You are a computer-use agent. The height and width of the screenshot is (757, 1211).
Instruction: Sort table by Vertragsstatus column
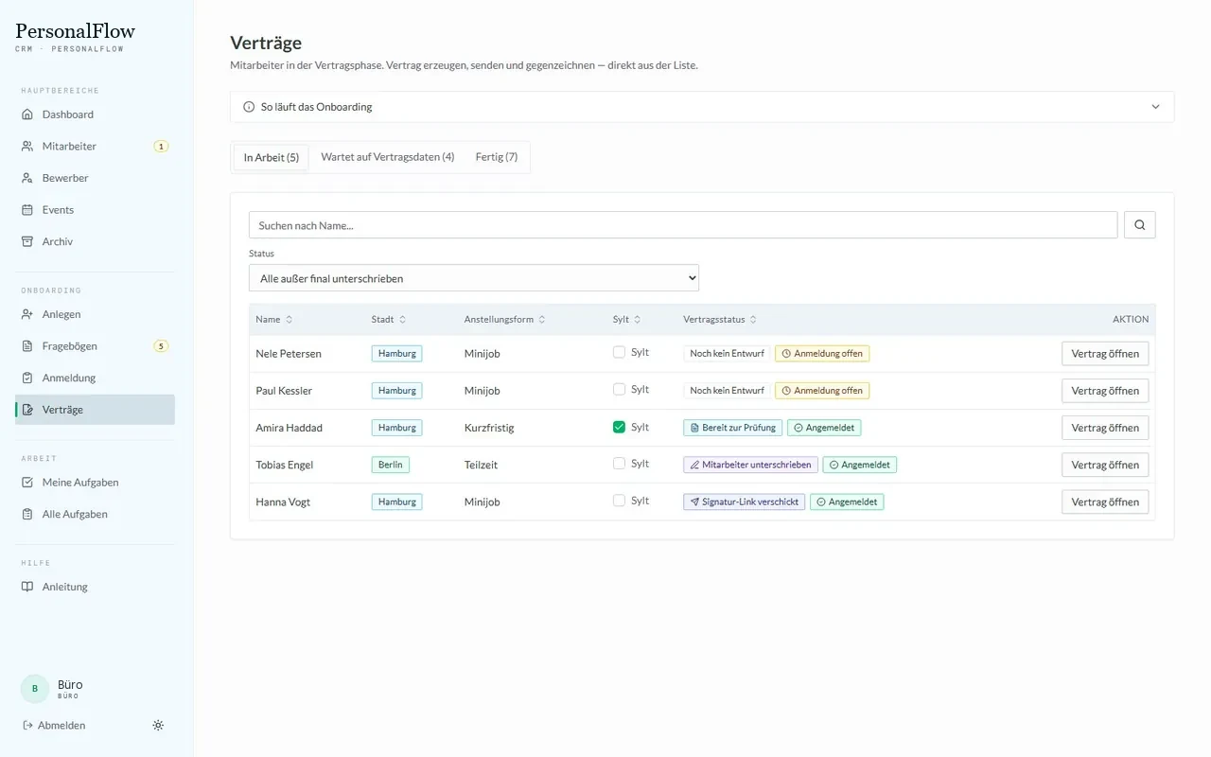(720, 320)
